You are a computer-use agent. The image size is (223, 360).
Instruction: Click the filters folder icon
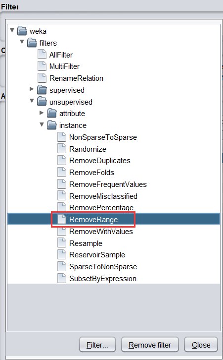[32, 43]
